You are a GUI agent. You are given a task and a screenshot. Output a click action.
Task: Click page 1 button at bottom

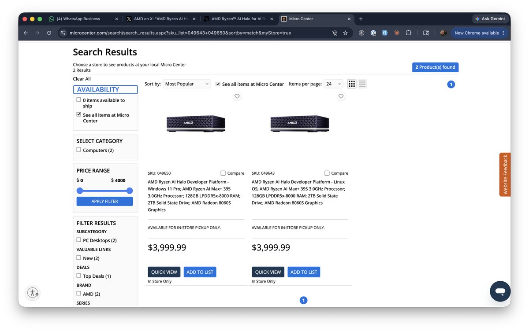click(303, 300)
